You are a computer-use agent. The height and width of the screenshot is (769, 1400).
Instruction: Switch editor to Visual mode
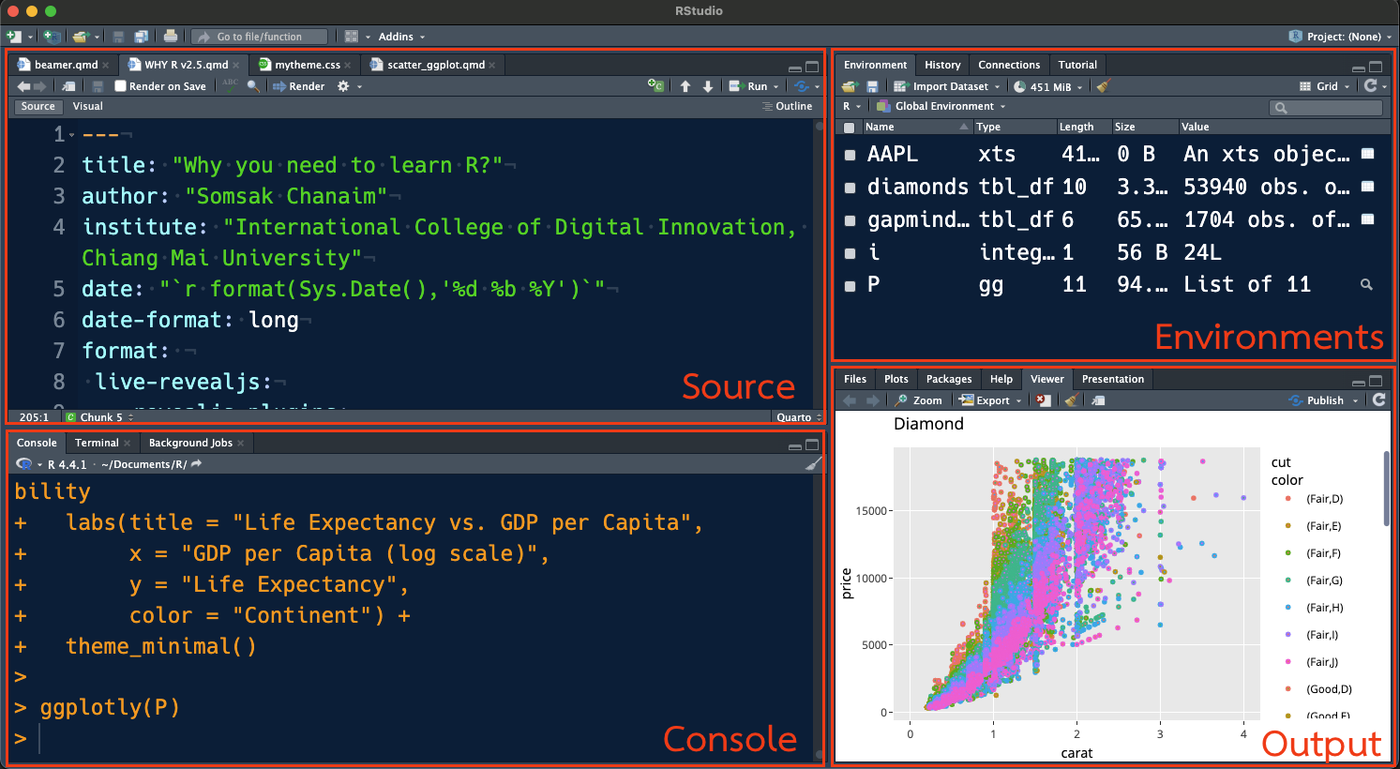88,107
